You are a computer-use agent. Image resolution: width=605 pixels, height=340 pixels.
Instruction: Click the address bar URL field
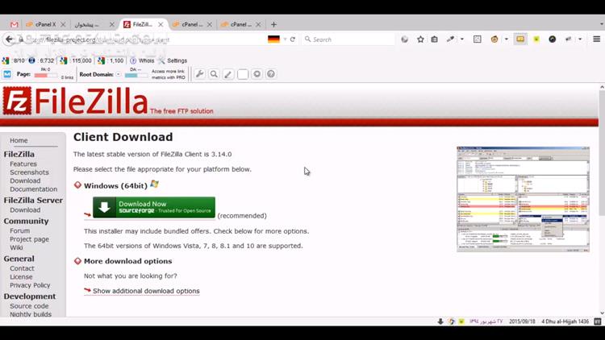[144, 39]
